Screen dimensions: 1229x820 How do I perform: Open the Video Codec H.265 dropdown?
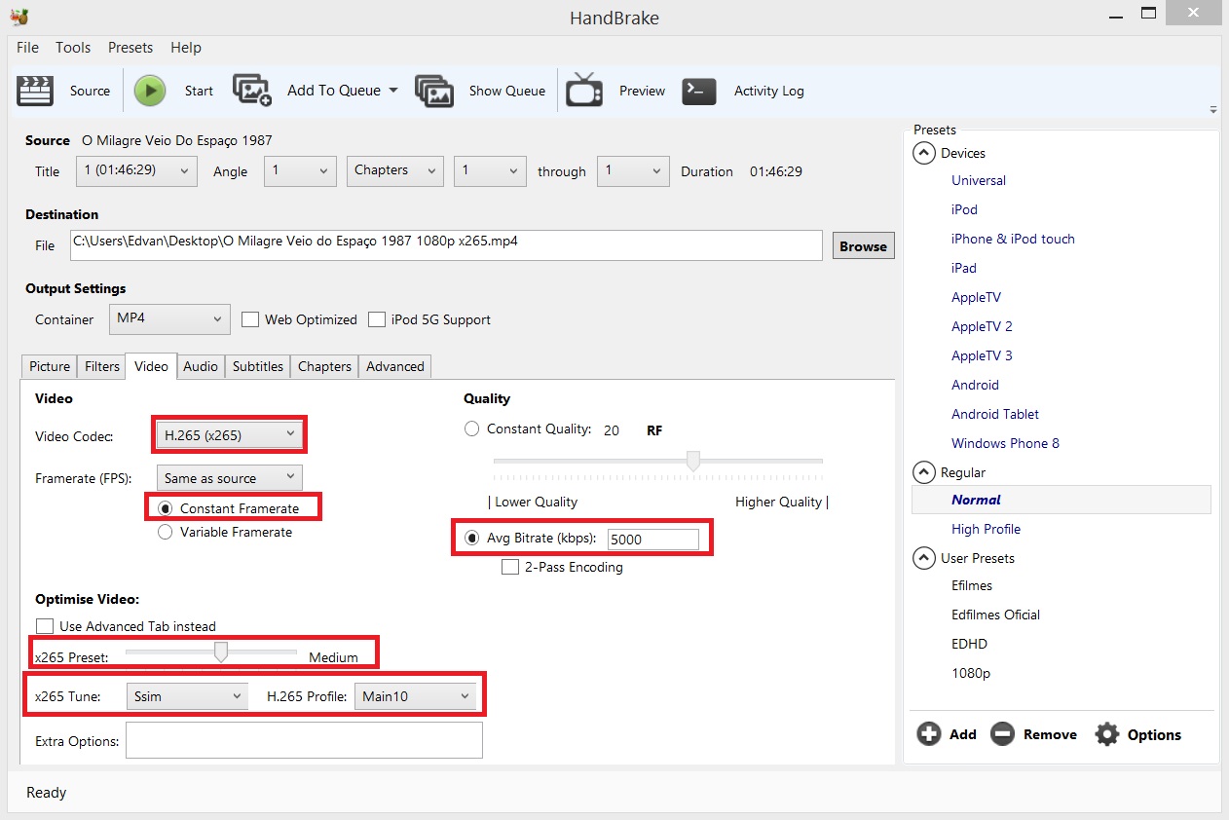[230, 435]
